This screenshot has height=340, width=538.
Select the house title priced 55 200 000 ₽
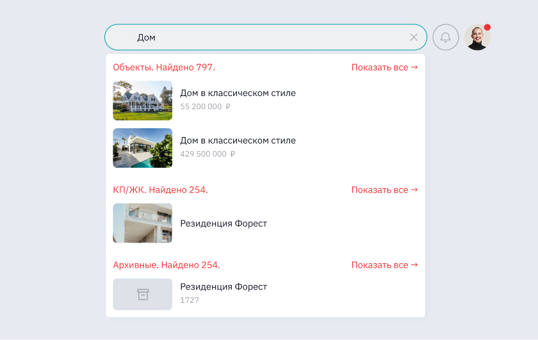pos(238,93)
